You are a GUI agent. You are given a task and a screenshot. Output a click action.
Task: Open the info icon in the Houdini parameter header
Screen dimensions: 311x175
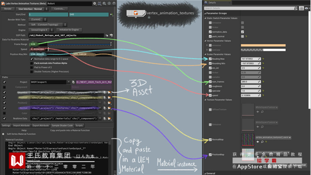(x=109, y=3)
